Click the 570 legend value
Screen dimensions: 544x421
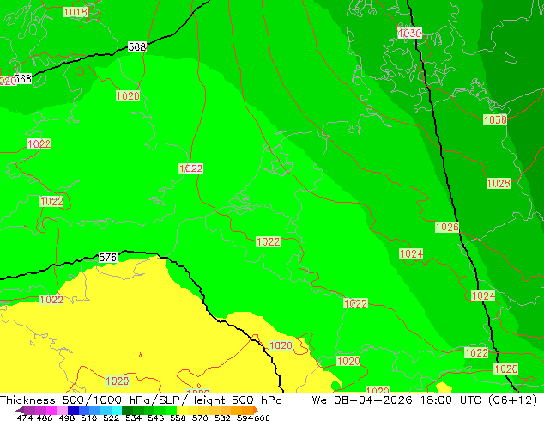[200, 418]
